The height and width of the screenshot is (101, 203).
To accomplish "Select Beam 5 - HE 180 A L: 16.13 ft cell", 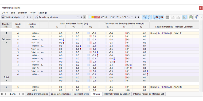I will (x=174, y=87).
